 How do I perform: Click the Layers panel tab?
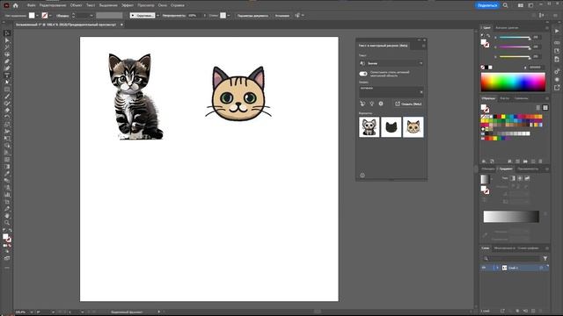[486, 248]
